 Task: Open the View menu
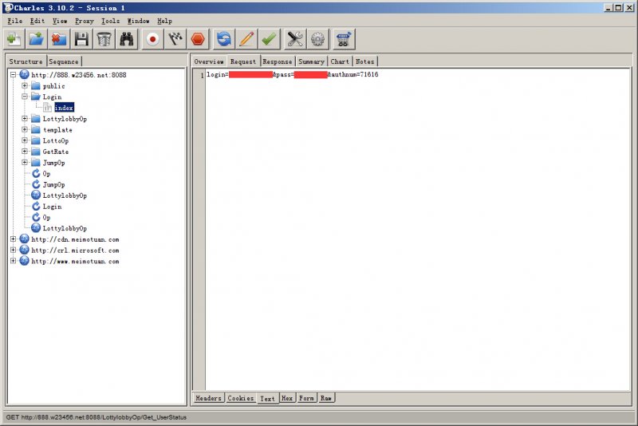pos(60,21)
